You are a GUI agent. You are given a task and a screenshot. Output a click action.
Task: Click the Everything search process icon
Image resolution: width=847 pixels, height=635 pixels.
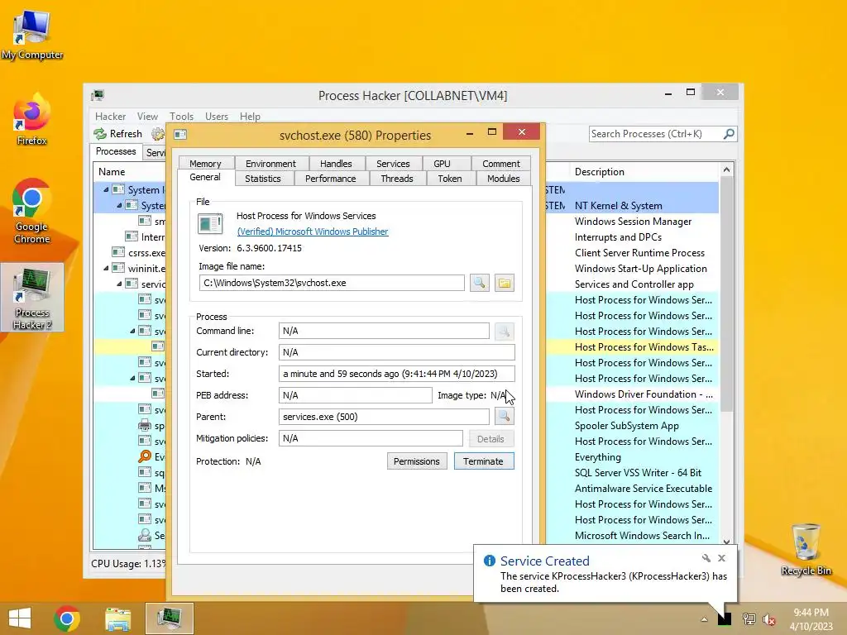[x=144, y=456]
